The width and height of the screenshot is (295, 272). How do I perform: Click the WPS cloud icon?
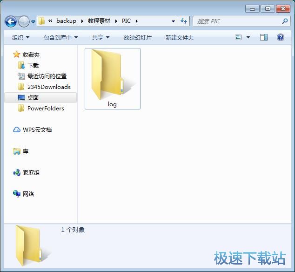tap(17, 129)
